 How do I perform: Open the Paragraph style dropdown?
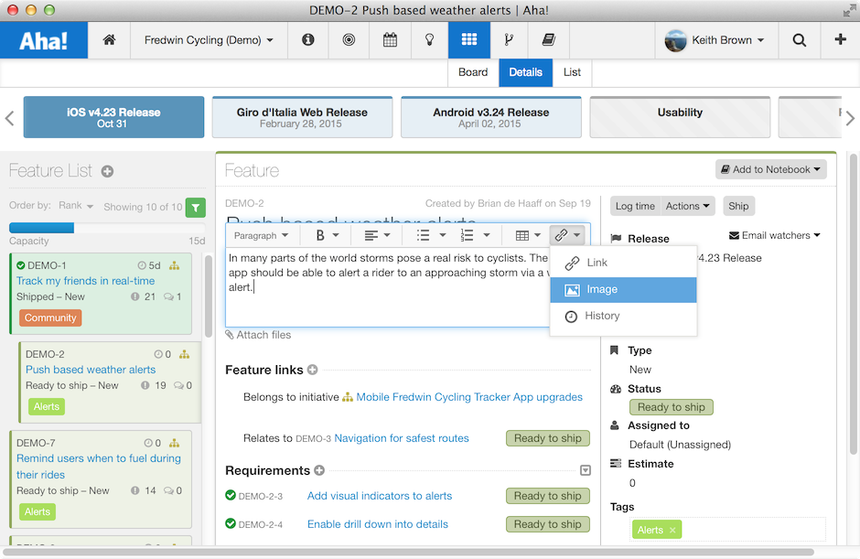[x=261, y=235]
